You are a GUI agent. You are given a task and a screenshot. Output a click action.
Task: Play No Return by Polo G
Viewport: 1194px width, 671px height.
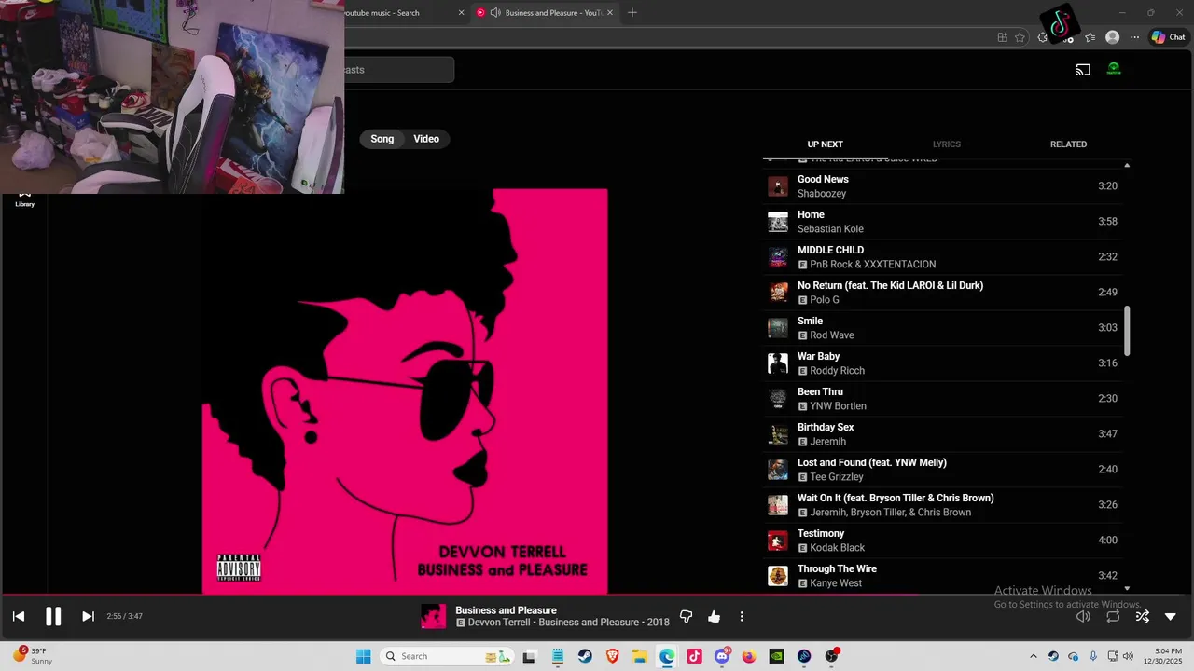(942, 293)
